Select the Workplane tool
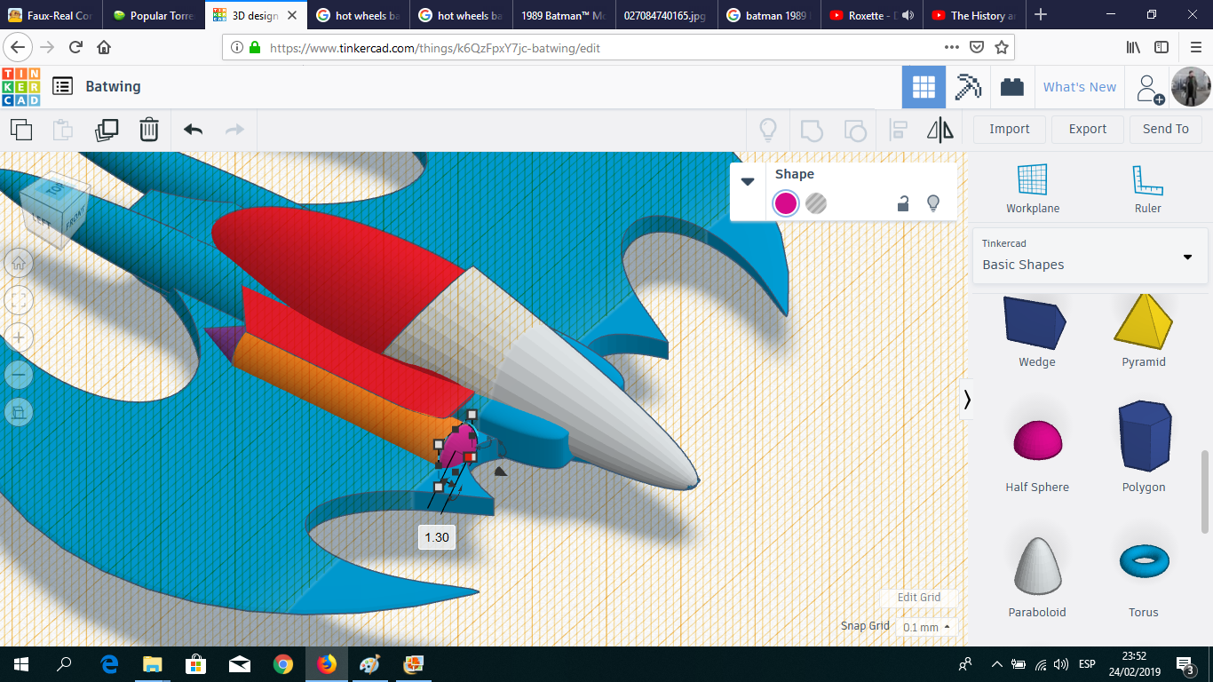This screenshot has width=1213, height=682. (x=1033, y=188)
